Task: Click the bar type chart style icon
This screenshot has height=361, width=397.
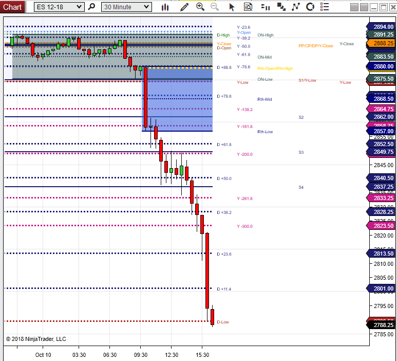Action: click(165, 7)
